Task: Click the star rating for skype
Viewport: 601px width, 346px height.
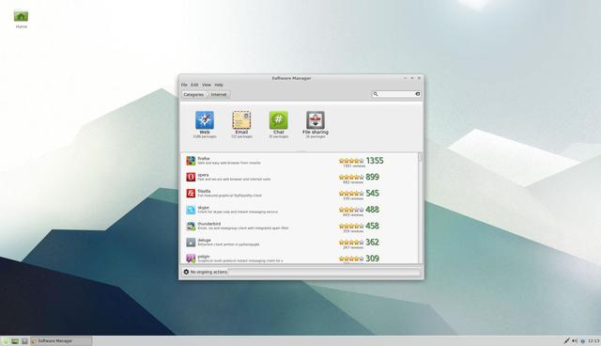Action: tap(351, 210)
